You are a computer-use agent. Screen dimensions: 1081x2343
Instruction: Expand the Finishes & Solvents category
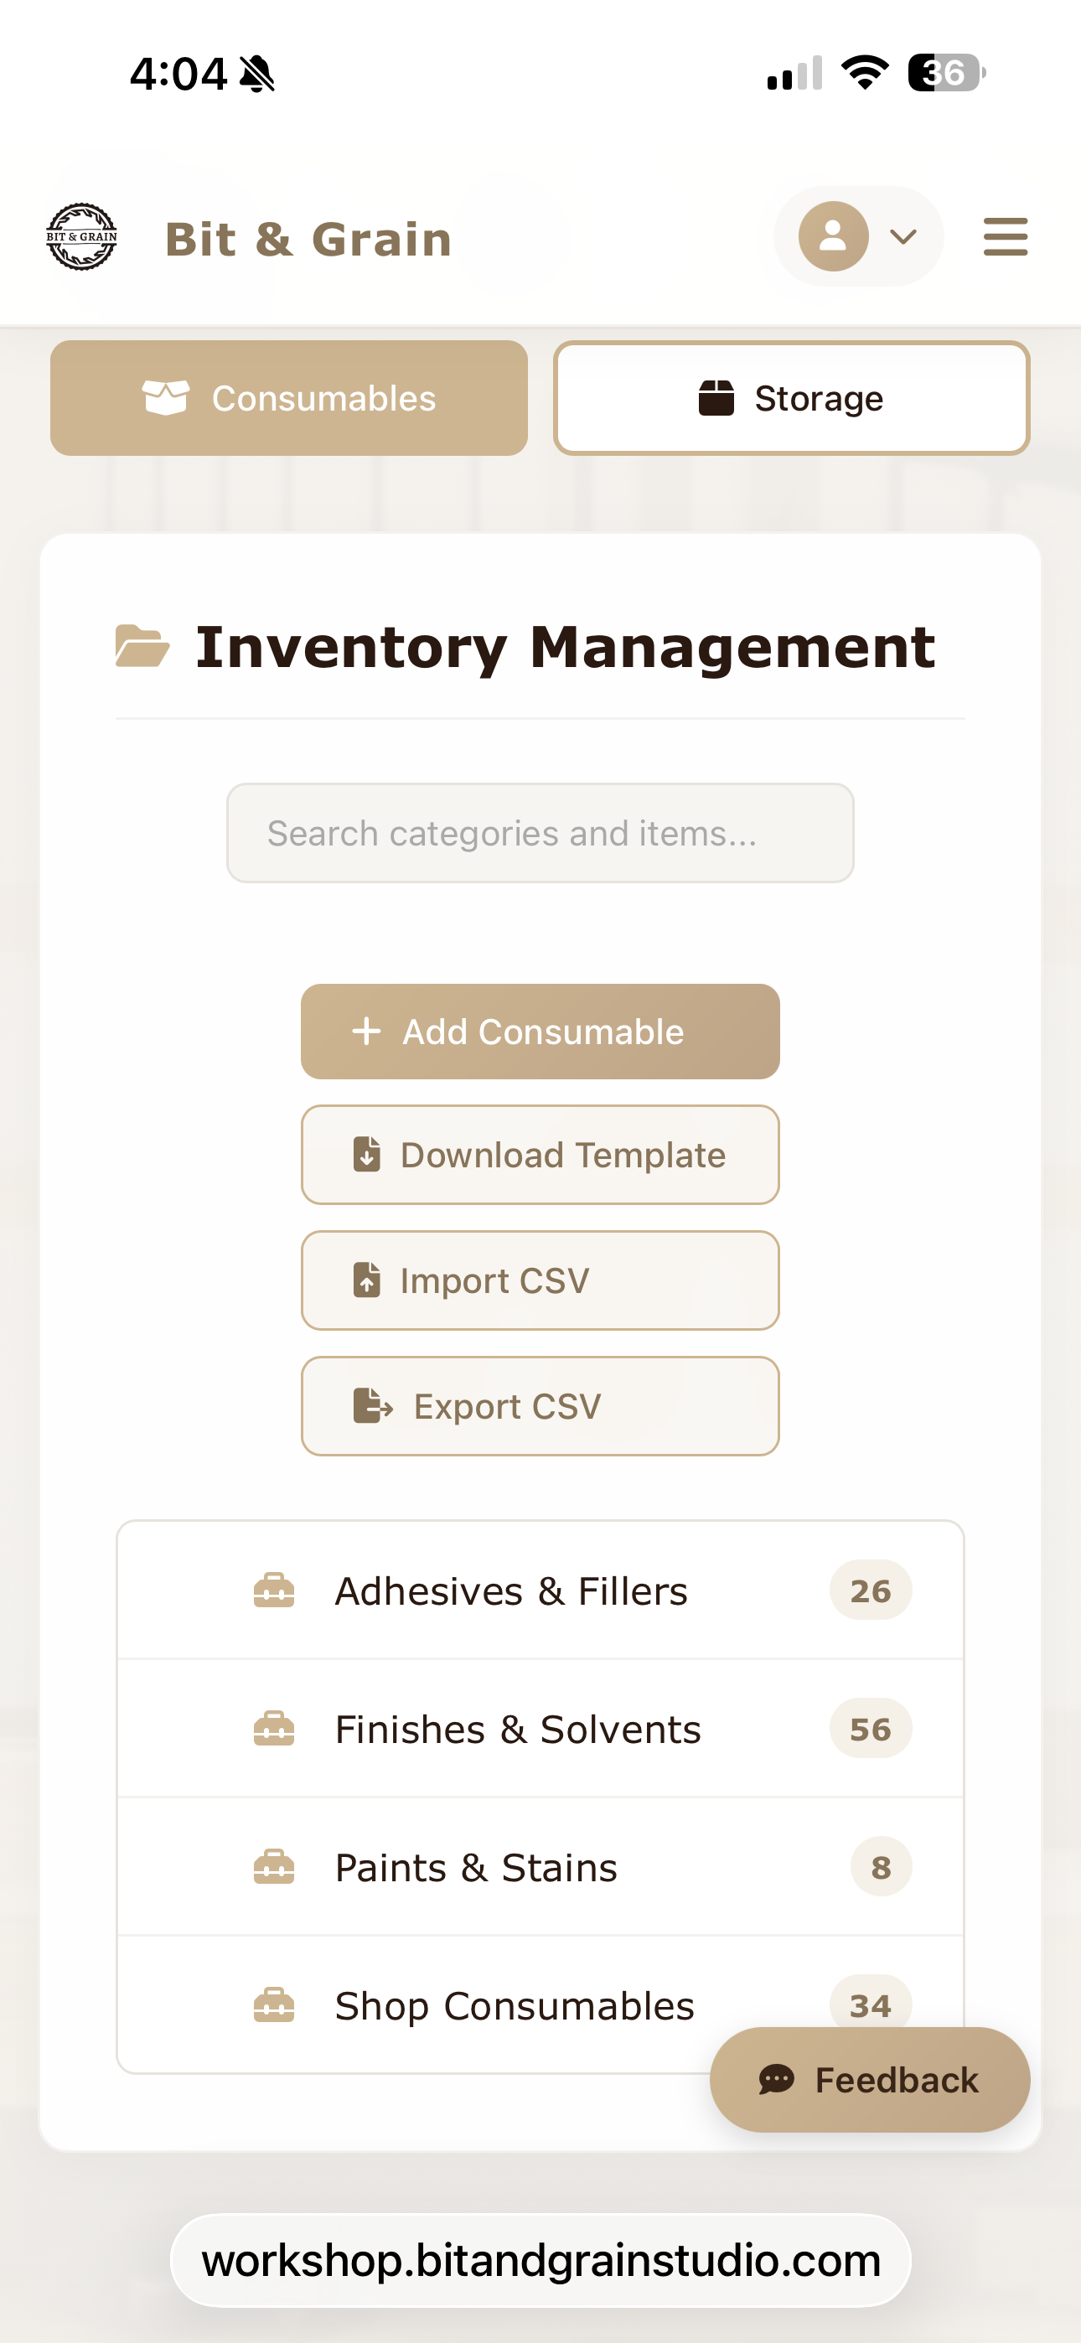518,1729
